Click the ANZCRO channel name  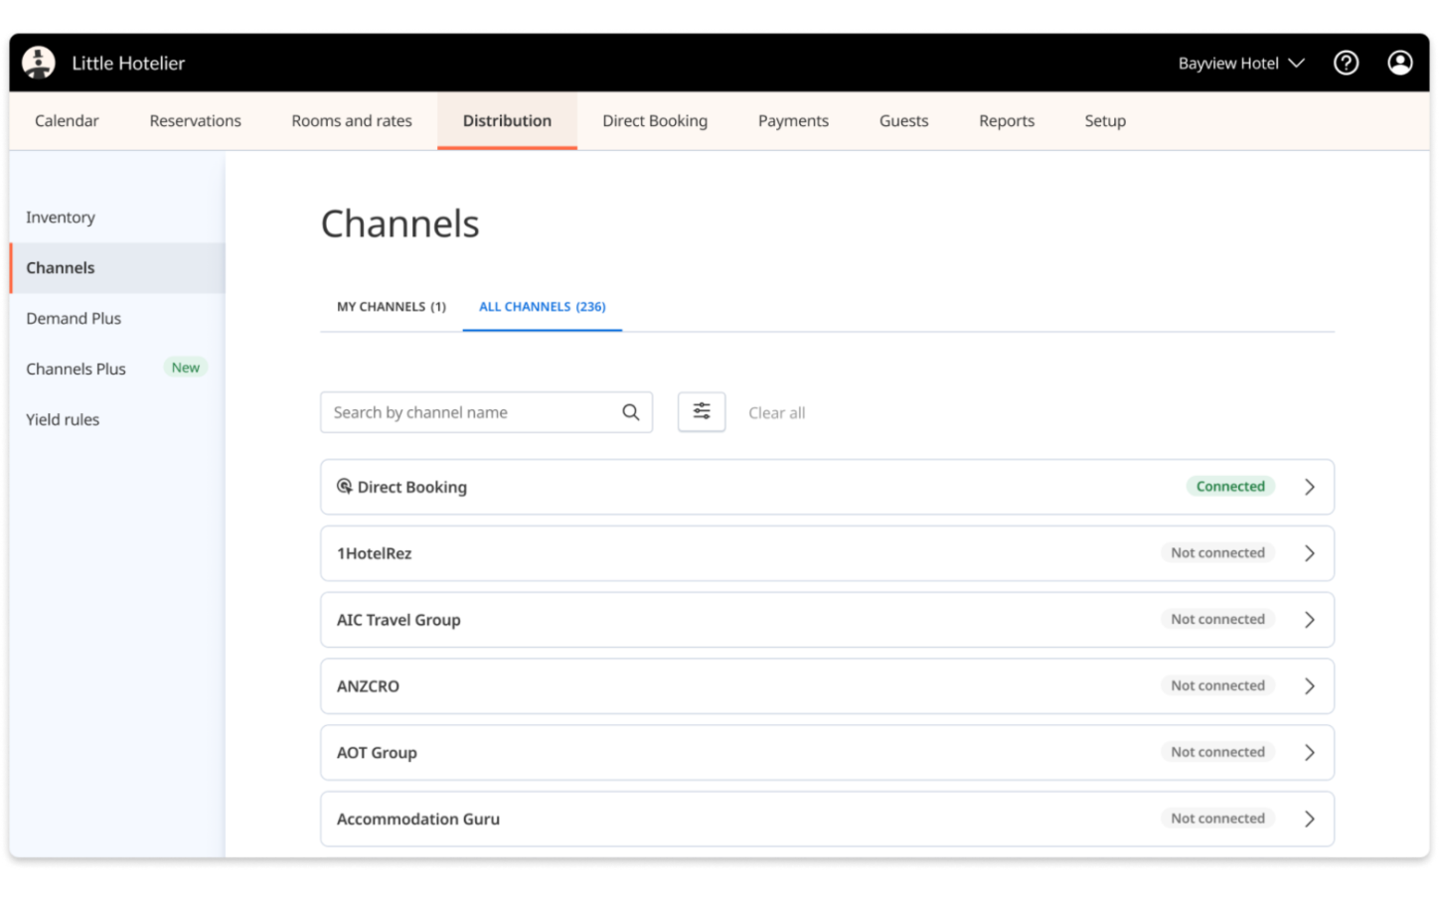(368, 686)
